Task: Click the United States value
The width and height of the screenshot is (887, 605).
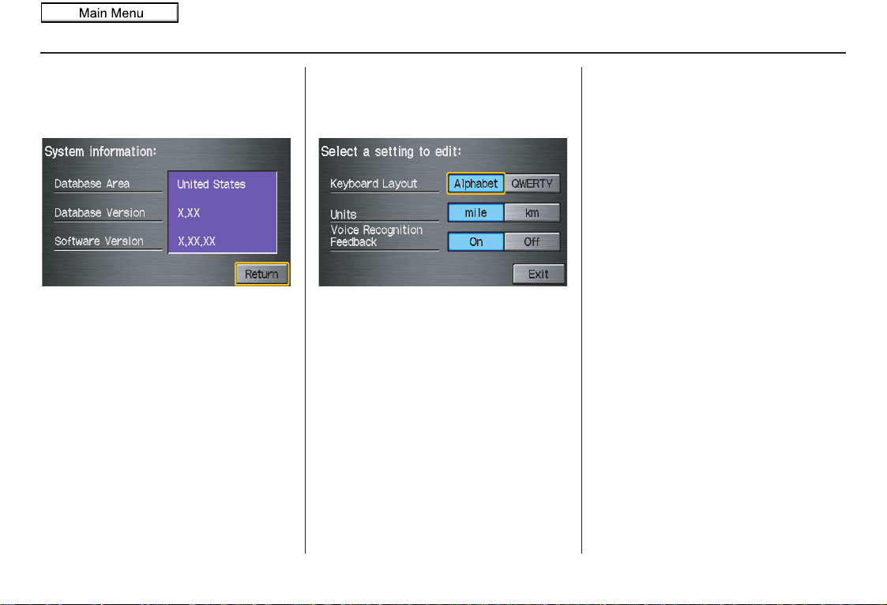Action: (x=211, y=184)
